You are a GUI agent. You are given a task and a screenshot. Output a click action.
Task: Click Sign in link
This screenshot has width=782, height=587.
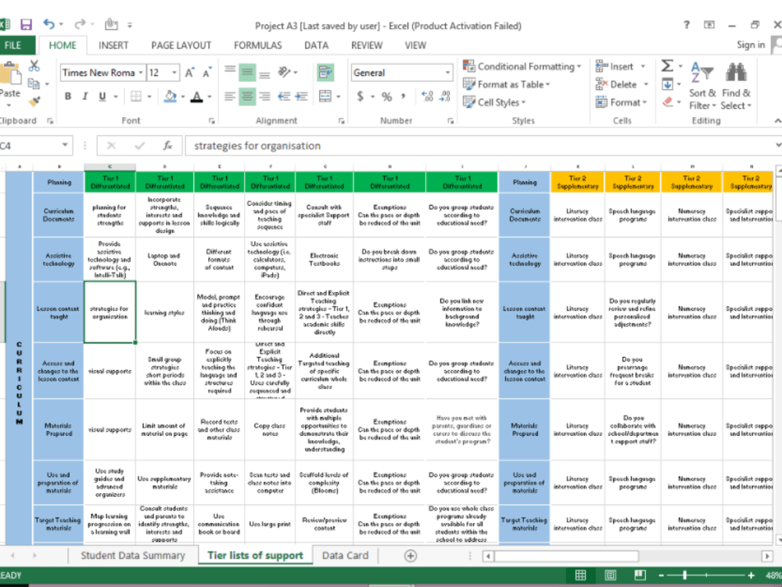click(x=751, y=45)
